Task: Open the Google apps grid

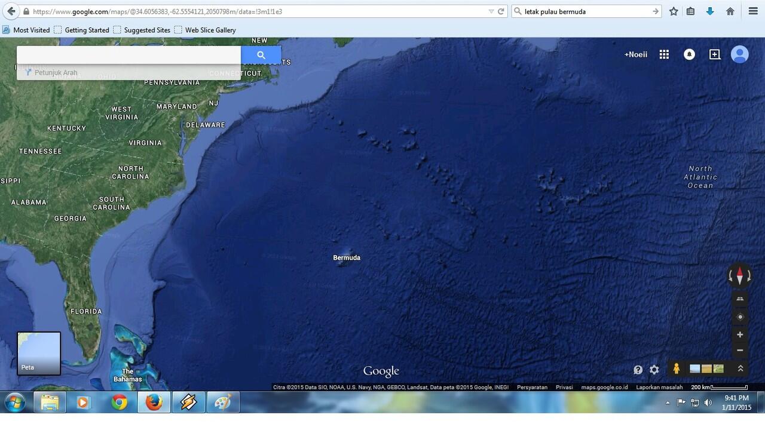Action: 664,54
